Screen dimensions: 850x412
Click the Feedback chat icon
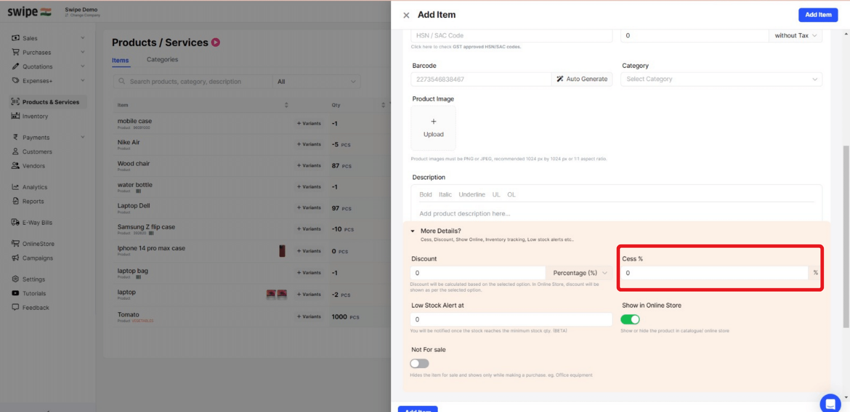(15, 307)
